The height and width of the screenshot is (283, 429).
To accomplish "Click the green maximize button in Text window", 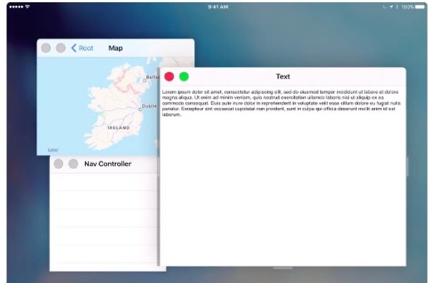I will [x=184, y=76].
